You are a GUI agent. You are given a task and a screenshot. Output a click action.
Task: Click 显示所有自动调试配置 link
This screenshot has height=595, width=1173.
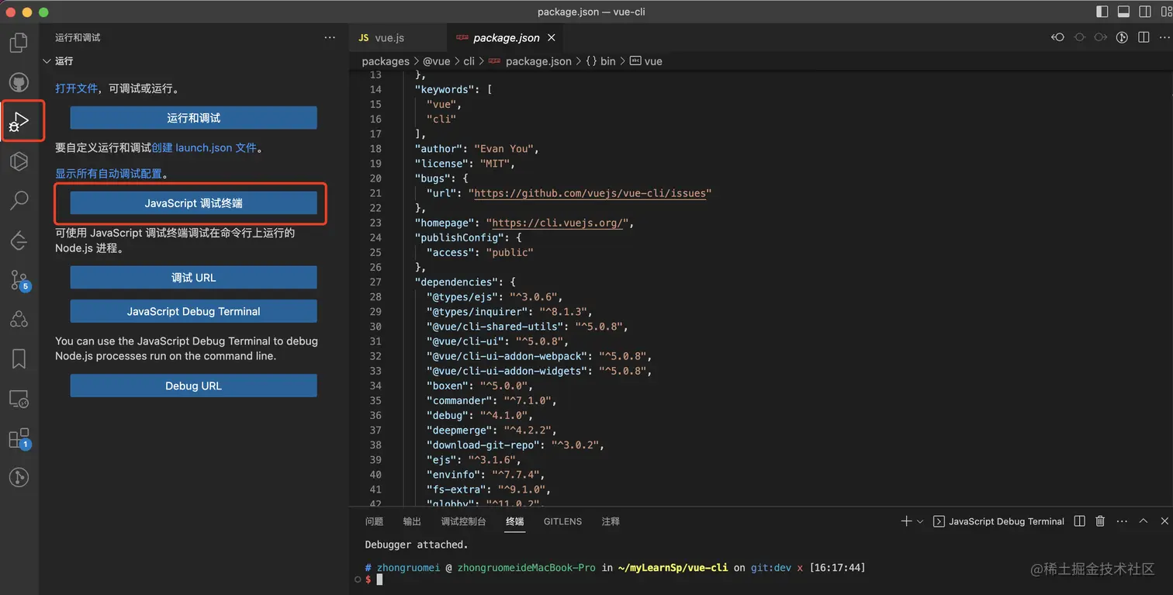109,174
